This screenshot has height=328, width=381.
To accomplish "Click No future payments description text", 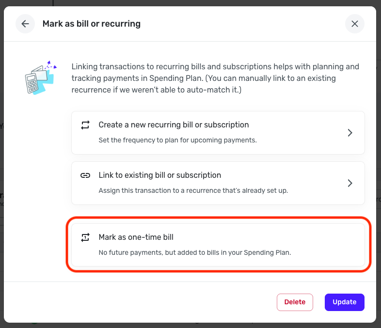I will pos(195,252).
